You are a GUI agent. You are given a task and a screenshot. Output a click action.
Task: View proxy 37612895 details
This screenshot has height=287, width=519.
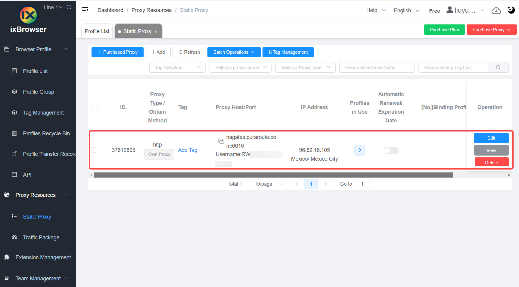point(491,150)
